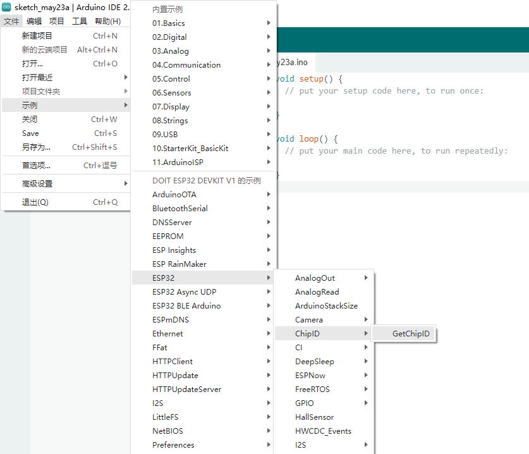Open ESP32 Async UDP examples
This screenshot has width=529, height=454.
pos(204,291)
